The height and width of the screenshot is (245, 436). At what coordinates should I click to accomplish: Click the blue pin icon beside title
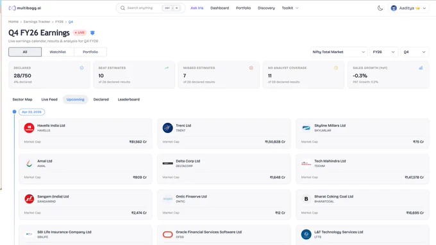pos(92,33)
